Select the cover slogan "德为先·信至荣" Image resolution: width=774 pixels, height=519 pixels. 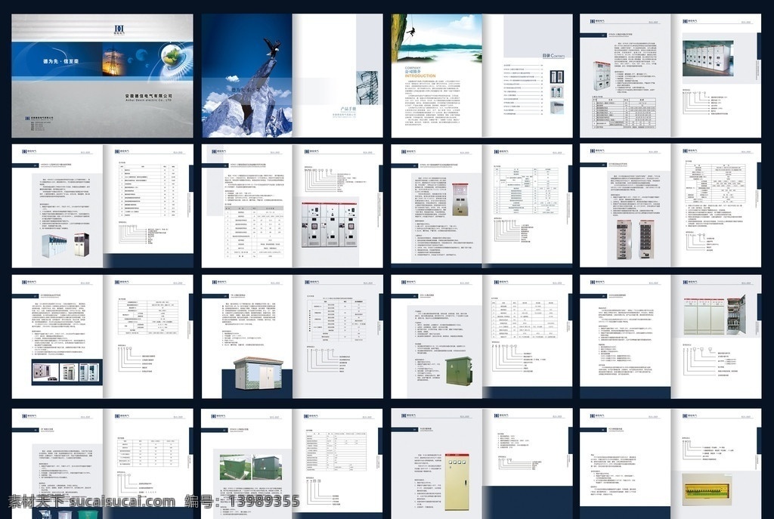(x=61, y=61)
